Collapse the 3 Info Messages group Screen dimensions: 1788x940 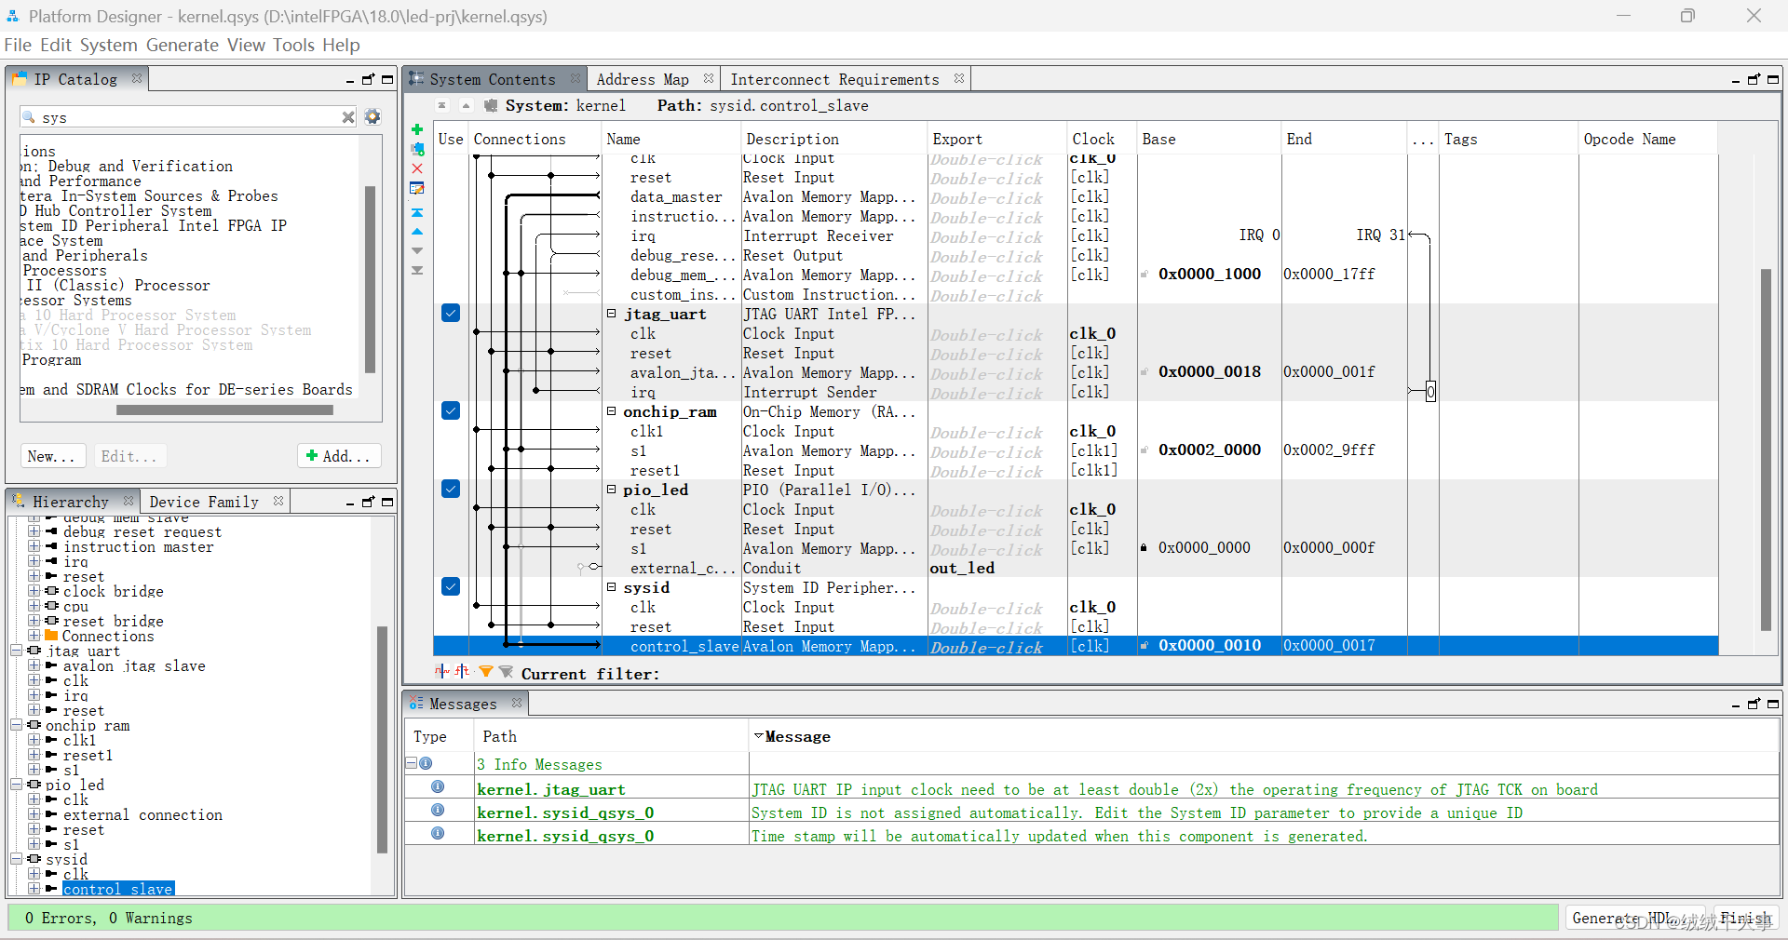coord(411,763)
